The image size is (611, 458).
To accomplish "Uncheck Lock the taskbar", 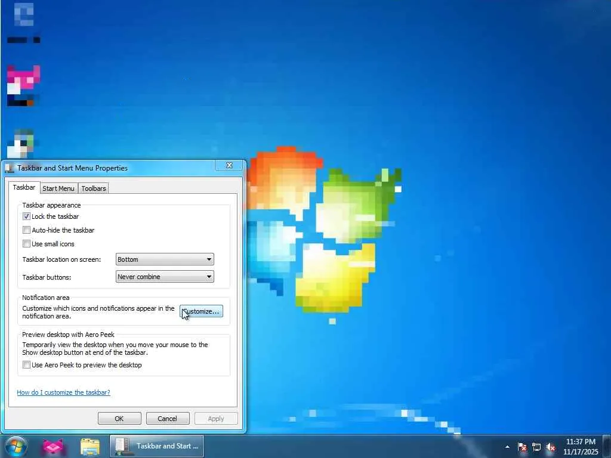I will click(26, 216).
